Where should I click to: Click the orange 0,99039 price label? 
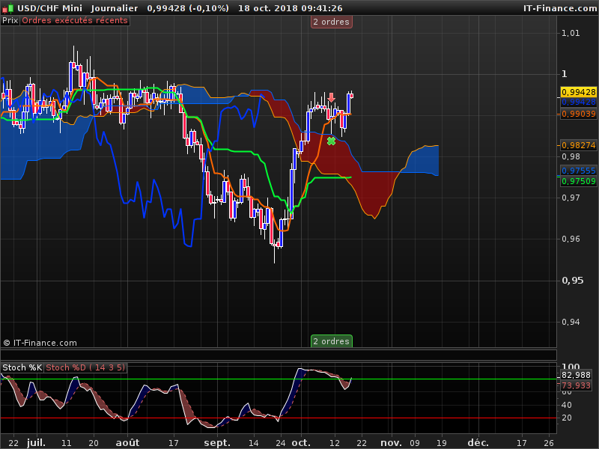[577, 114]
